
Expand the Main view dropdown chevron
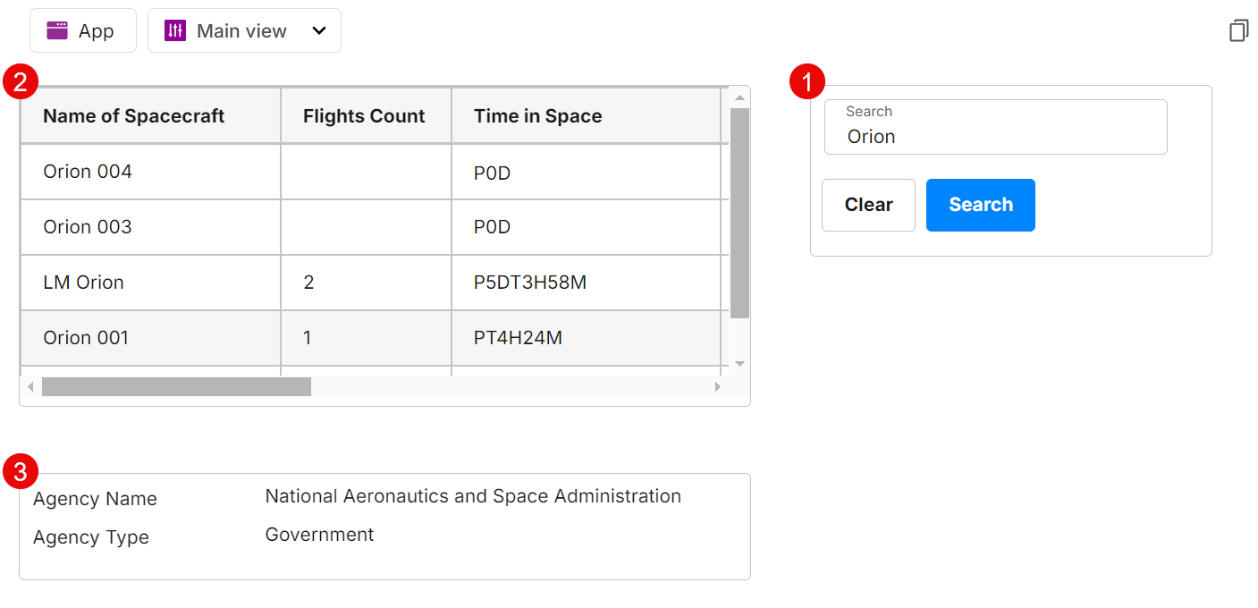(318, 30)
